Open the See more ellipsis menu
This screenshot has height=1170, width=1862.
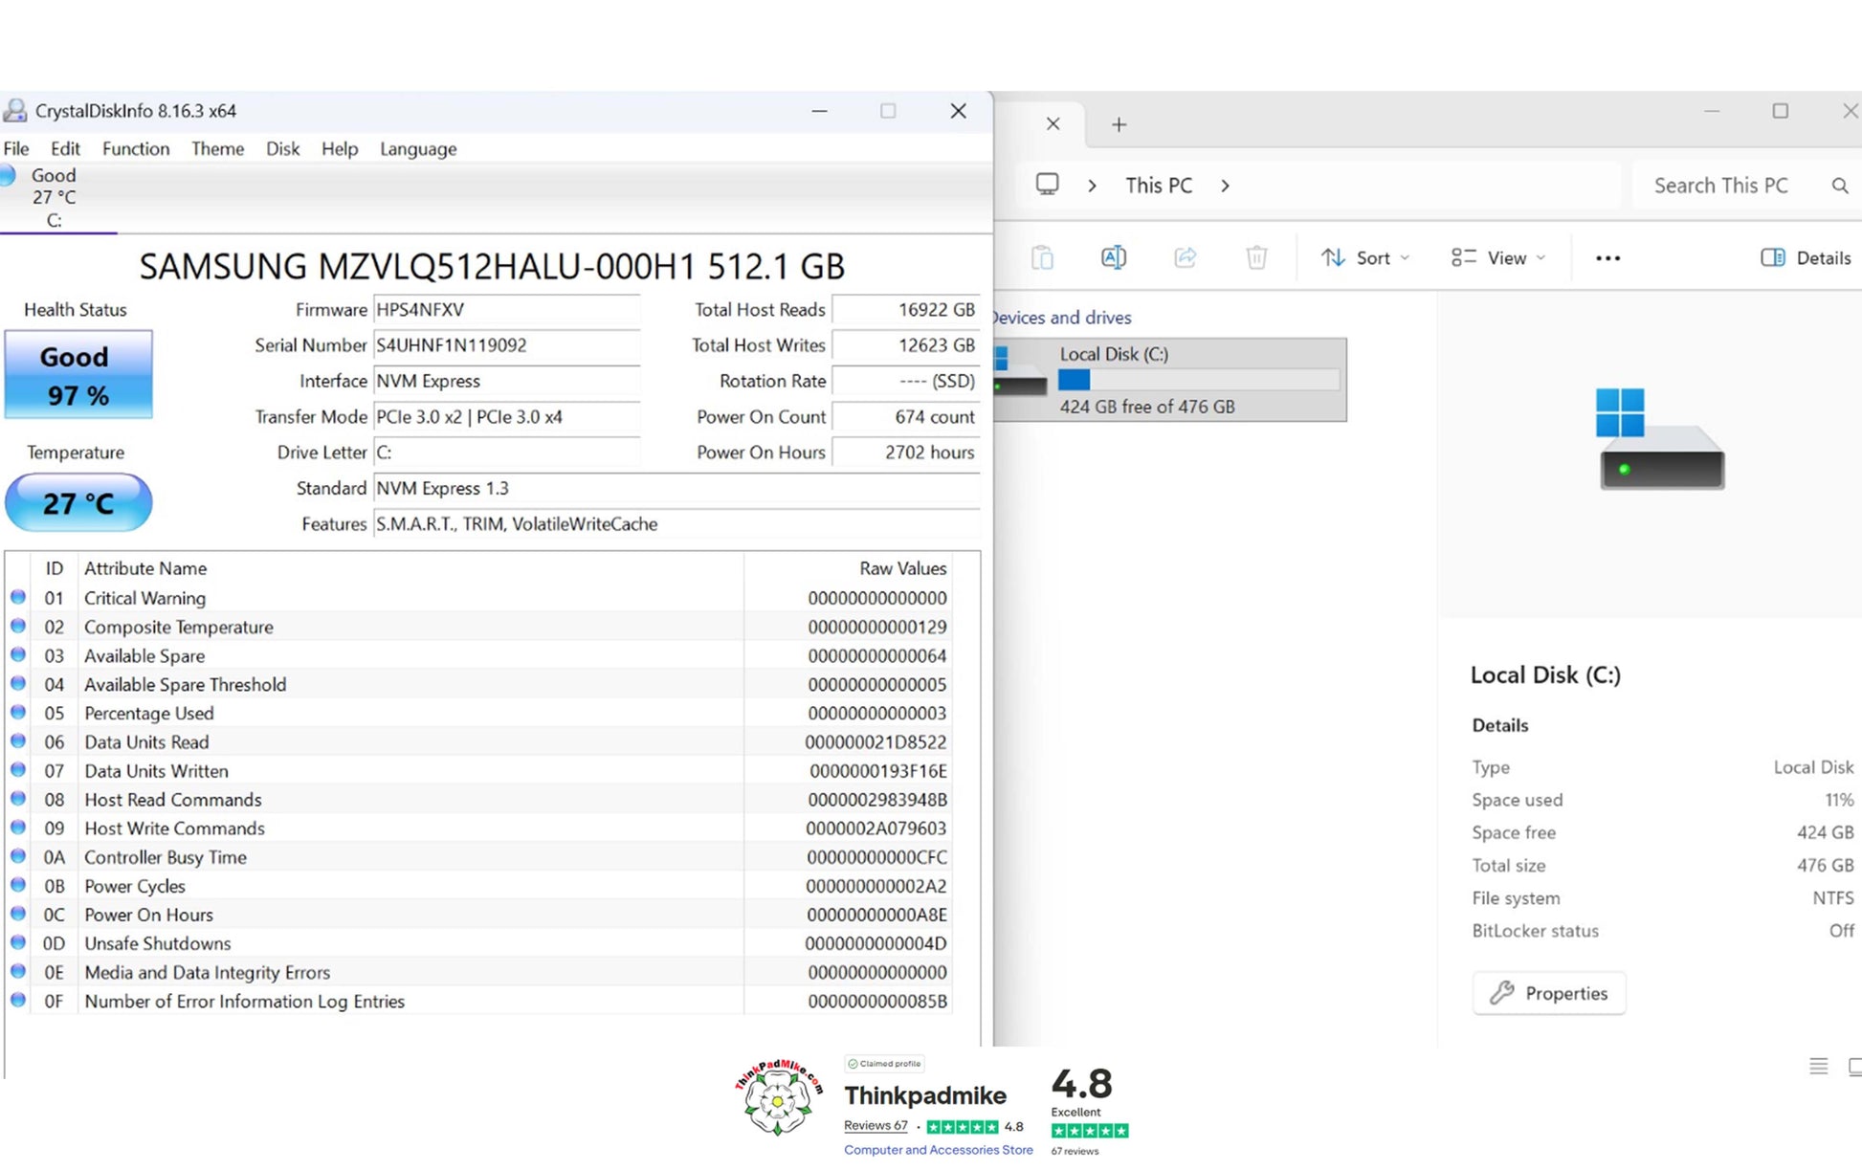point(1607,258)
